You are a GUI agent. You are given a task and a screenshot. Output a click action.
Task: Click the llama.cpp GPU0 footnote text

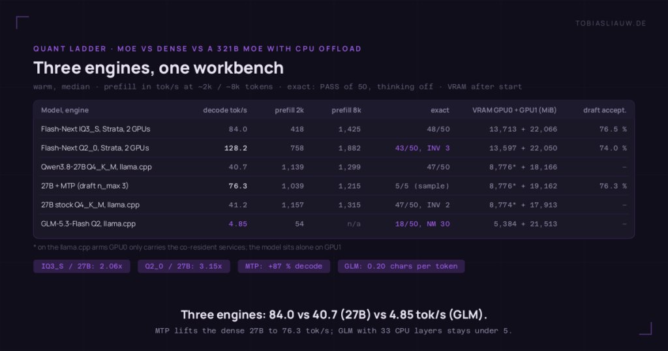187,247
